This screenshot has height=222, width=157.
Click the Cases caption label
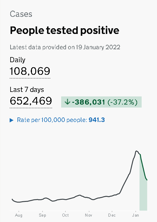21,14
